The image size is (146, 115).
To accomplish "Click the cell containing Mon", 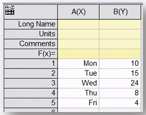I will pos(78,64).
